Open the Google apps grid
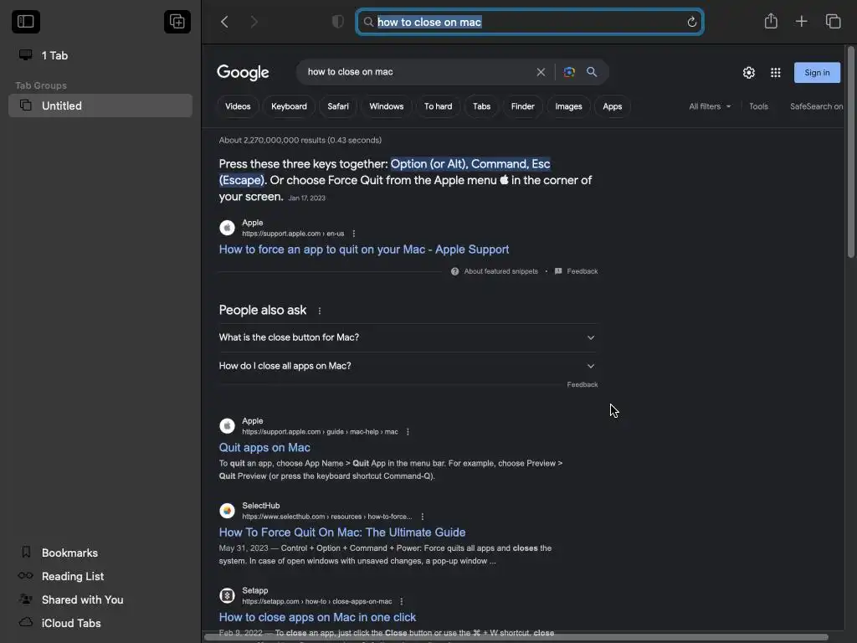The width and height of the screenshot is (857, 643). click(775, 73)
